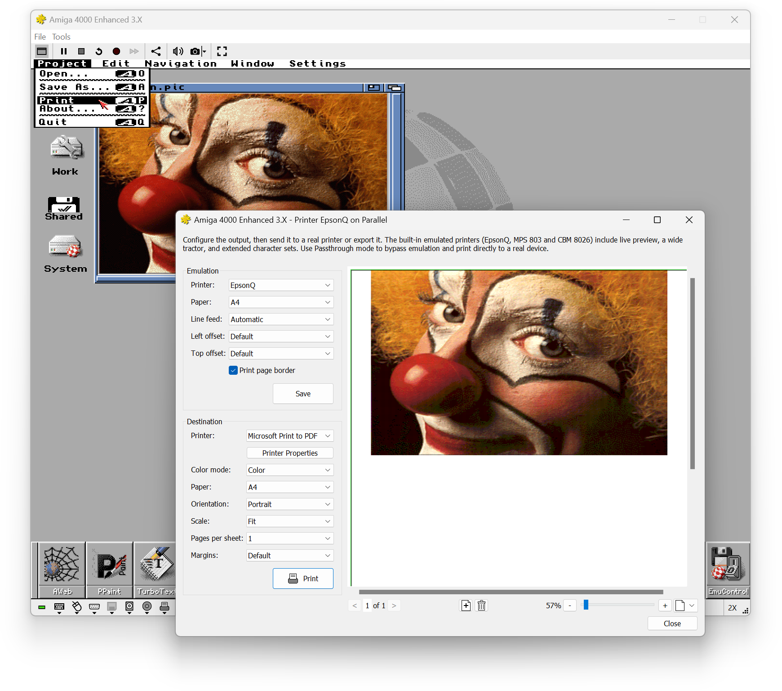Pause the emulation from the toolbar
This screenshot has width=782, height=691.
[x=64, y=51]
